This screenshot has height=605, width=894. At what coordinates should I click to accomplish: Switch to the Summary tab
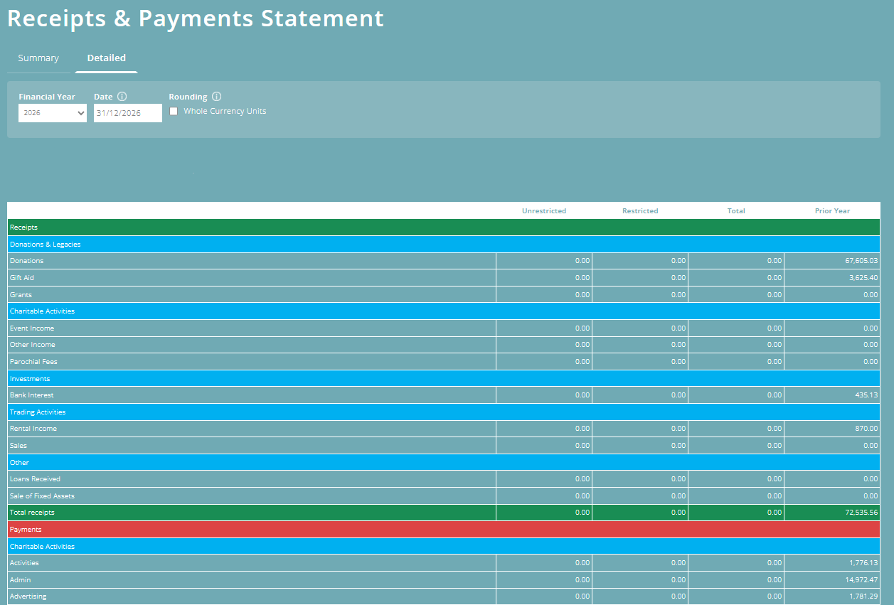pos(38,58)
